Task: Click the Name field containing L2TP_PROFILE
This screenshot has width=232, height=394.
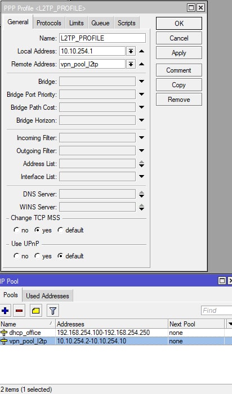Action: click(x=102, y=38)
